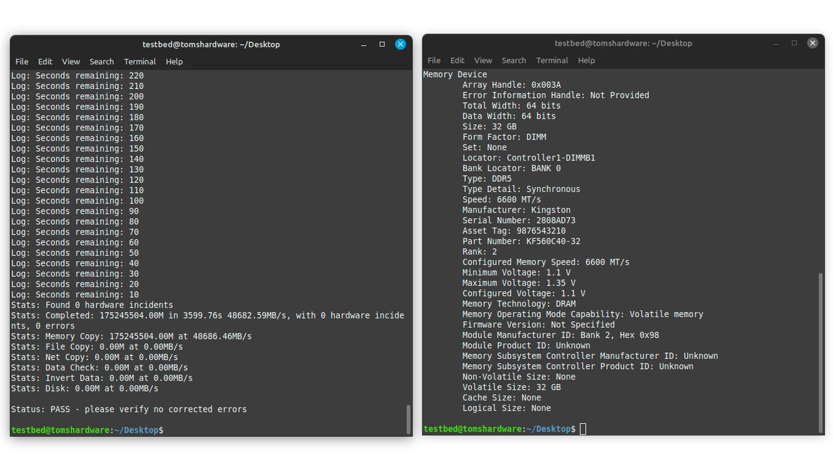Image resolution: width=833 pixels, height=468 pixels.
Task: Maximize the right terminal window
Action: [794, 43]
